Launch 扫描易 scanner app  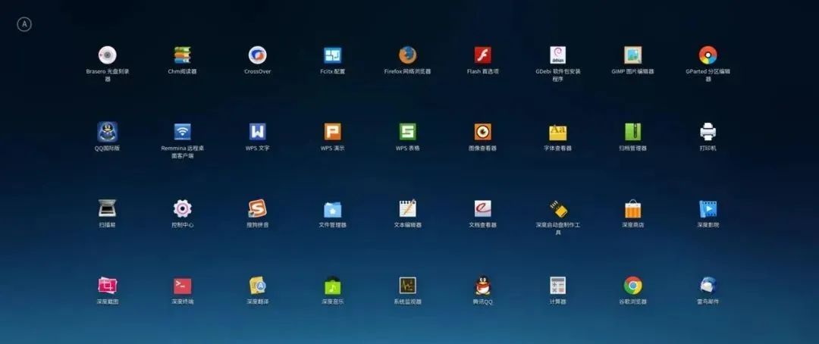(108, 208)
